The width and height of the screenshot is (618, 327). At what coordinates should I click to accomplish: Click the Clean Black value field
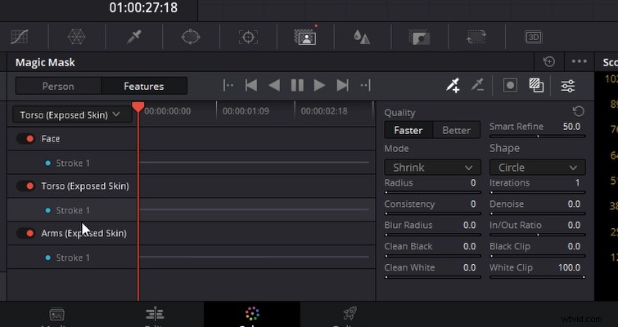[469, 246]
